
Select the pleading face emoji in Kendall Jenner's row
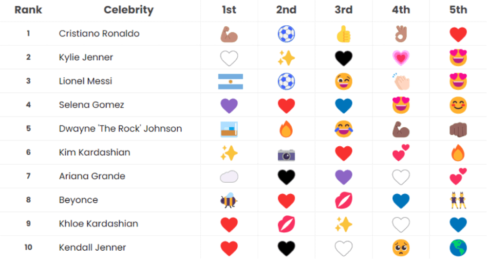(401, 248)
